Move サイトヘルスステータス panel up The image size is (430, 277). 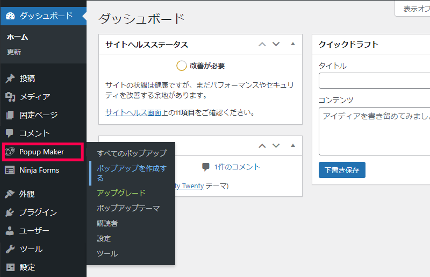click(x=262, y=44)
